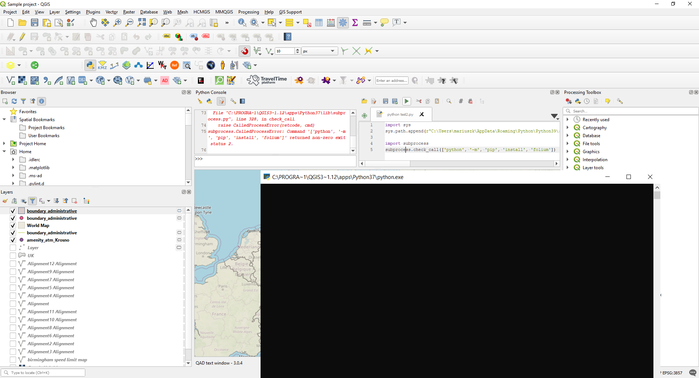Toggle visibility of amenity_atm_Krosno layer
Image resolution: width=699 pixels, height=378 pixels.
click(x=13, y=240)
